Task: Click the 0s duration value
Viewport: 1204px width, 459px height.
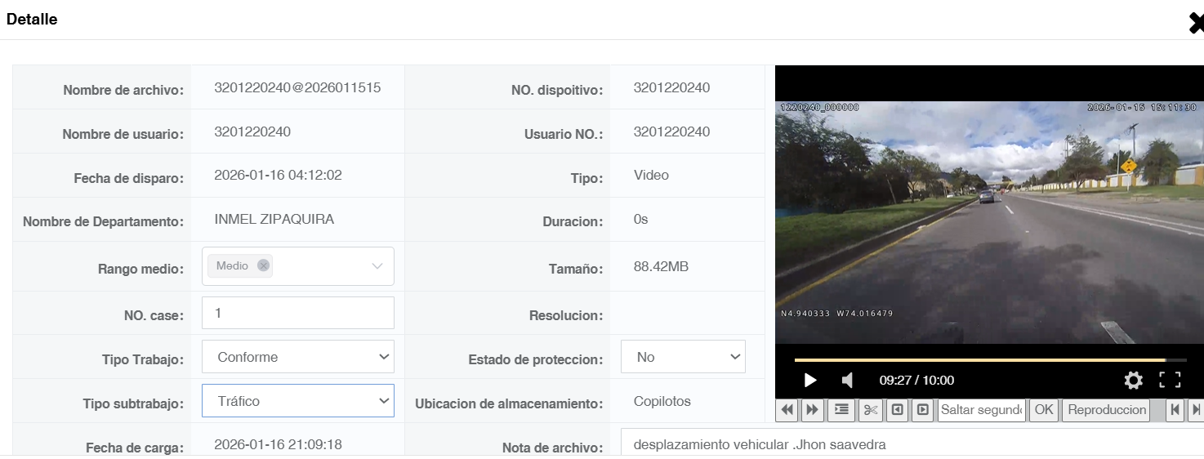Action: (640, 219)
